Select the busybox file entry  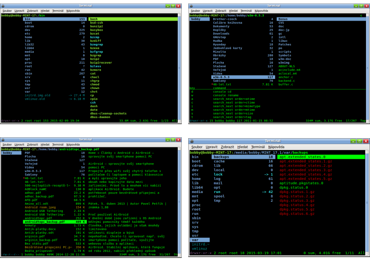pyautogui.click(x=96, y=30)
